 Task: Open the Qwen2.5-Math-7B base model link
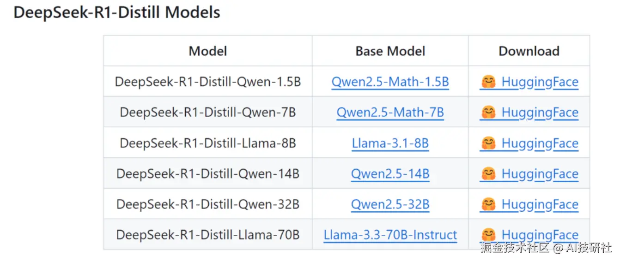390,113
